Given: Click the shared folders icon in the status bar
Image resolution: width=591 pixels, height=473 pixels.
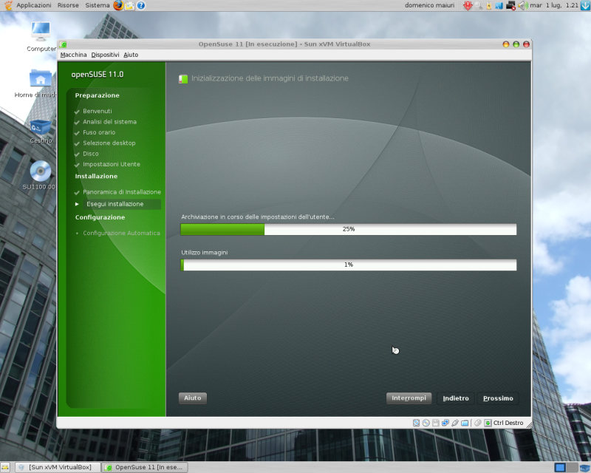Looking at the screenshot, I should (465, 423).
